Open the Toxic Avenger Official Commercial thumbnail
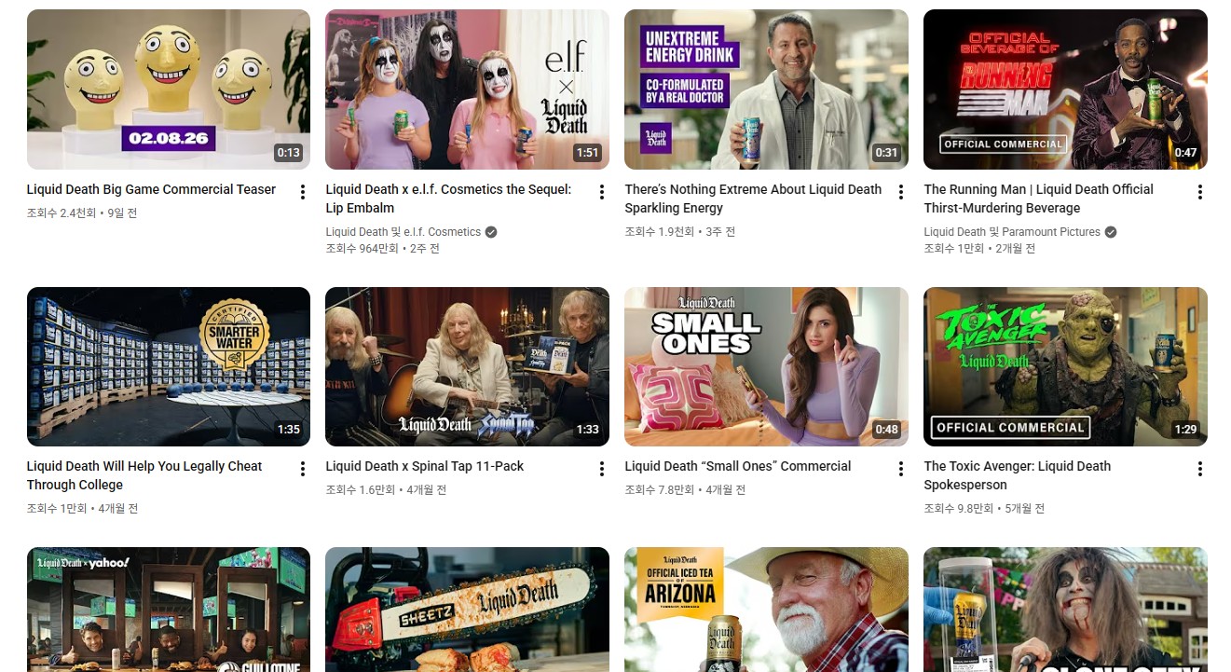The image size is (1231, 672). [1065, 366]
